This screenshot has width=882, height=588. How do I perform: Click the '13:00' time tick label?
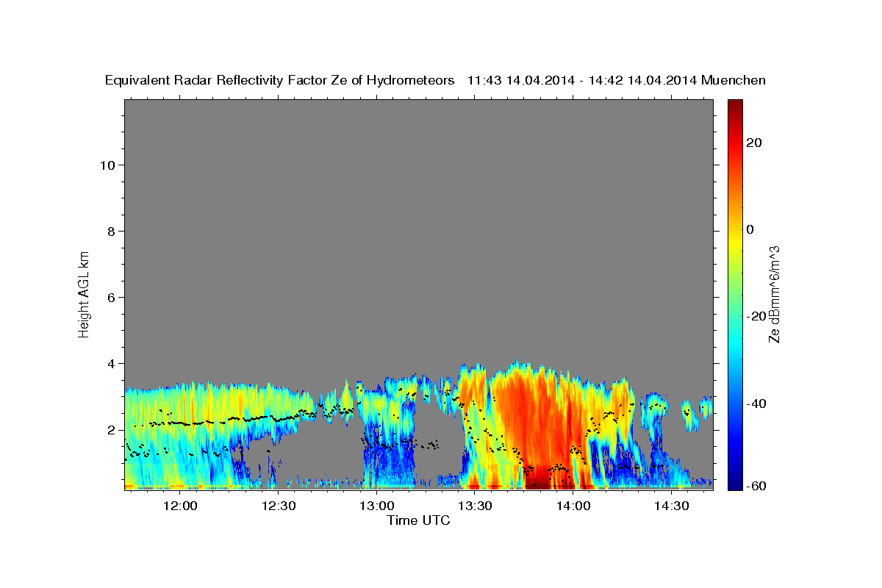point(377,506)
